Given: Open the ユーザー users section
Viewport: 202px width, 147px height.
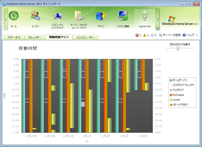Looking at the screenshot, I should pyautogui.click(x=36, y=16).
